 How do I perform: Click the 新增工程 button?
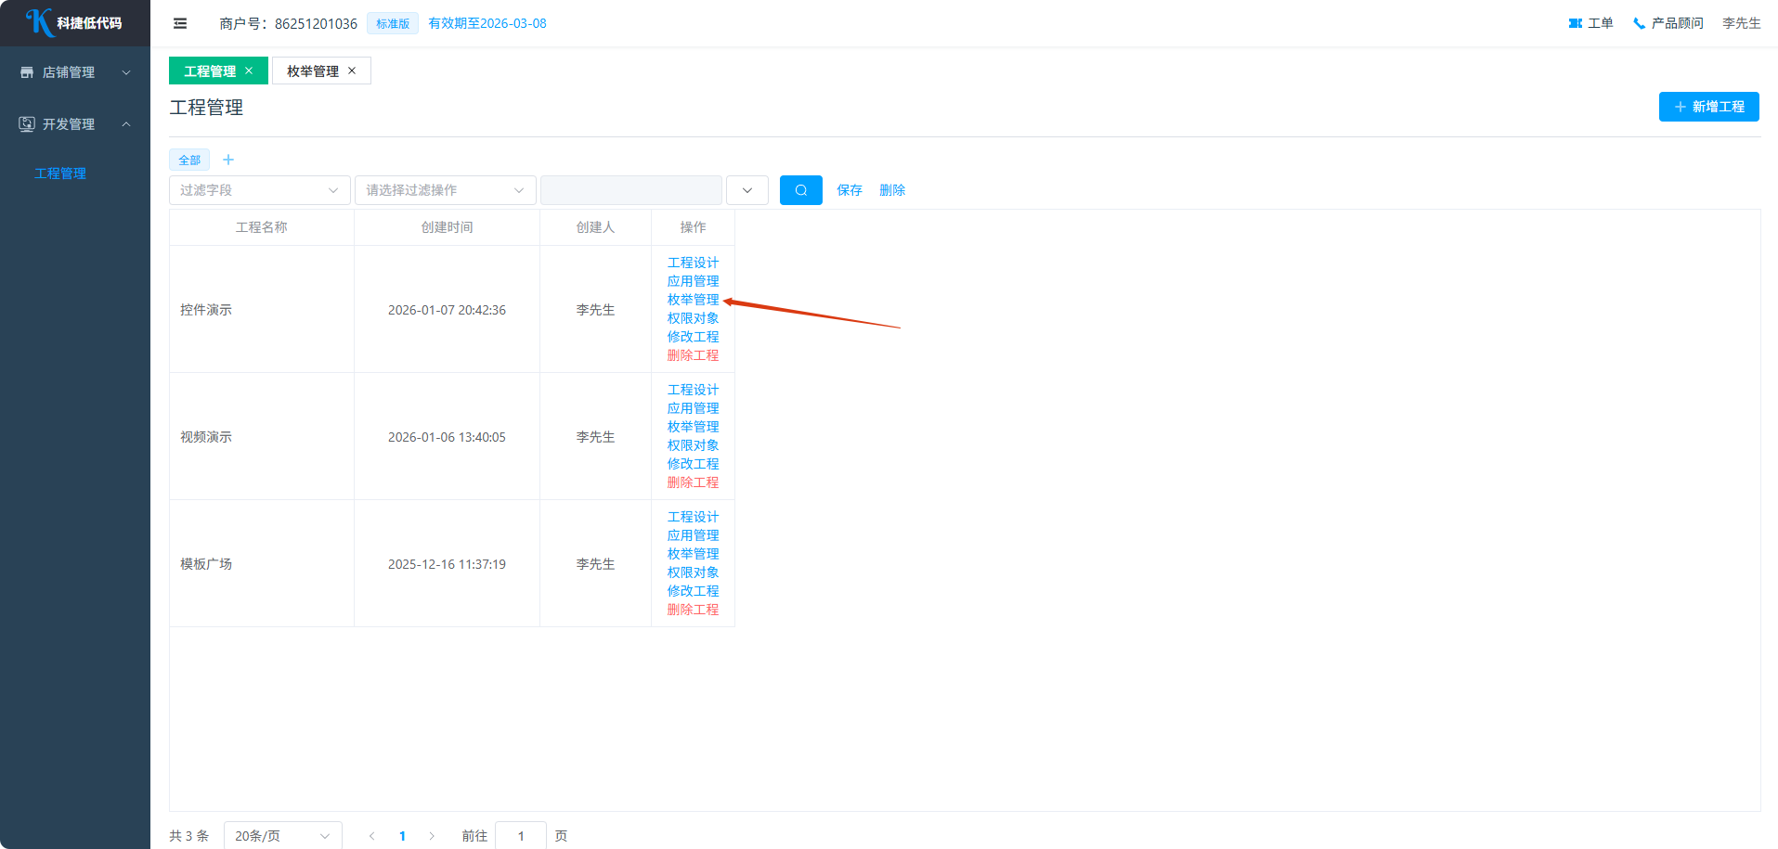[1708, 107]
